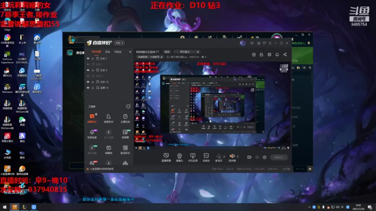Screen dimensions: 376x211
Task: Click the 修改 button beside stream title
Action: (167, 52)
